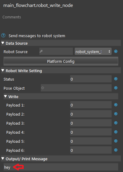123x172 pixels.
Task: Click the link icon for Payload 3
Action: click(116, 123)
